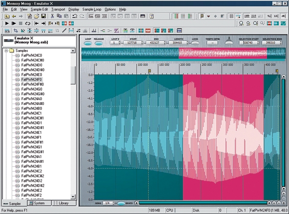Click the waveform overview strip pink selection

tap(223, 53)
